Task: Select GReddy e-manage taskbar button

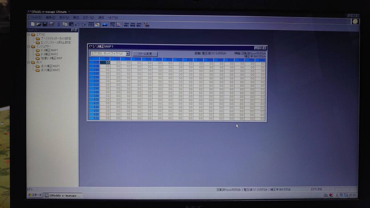Action: pos(63,195)
